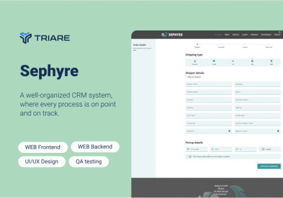Click the Shipping type heading

(194, 55)
